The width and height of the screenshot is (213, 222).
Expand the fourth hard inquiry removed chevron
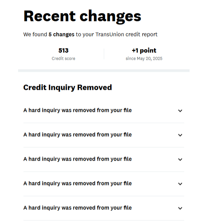180,184
